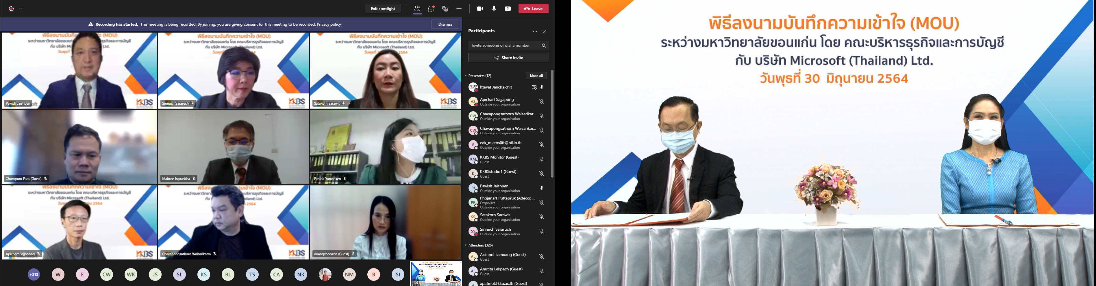Screen dimensions: 1096x286
Task: Click muted mic icon for KKBSstudio1 (Guest)
Action: (x=542, y=174)
